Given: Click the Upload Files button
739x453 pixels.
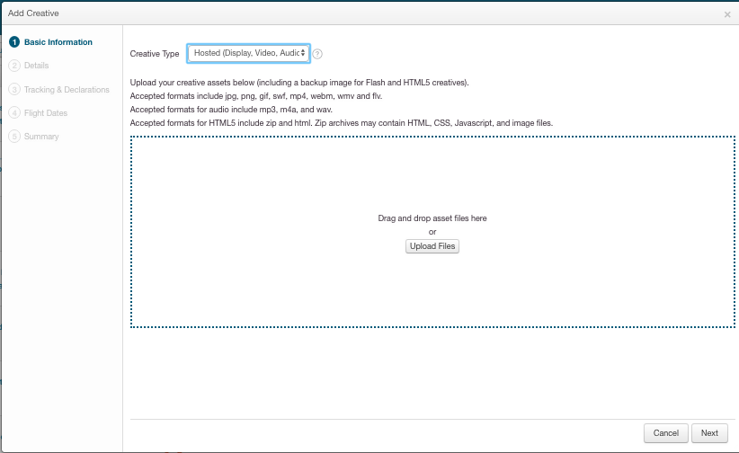Looking at the screenshot, I should point(432,246).
